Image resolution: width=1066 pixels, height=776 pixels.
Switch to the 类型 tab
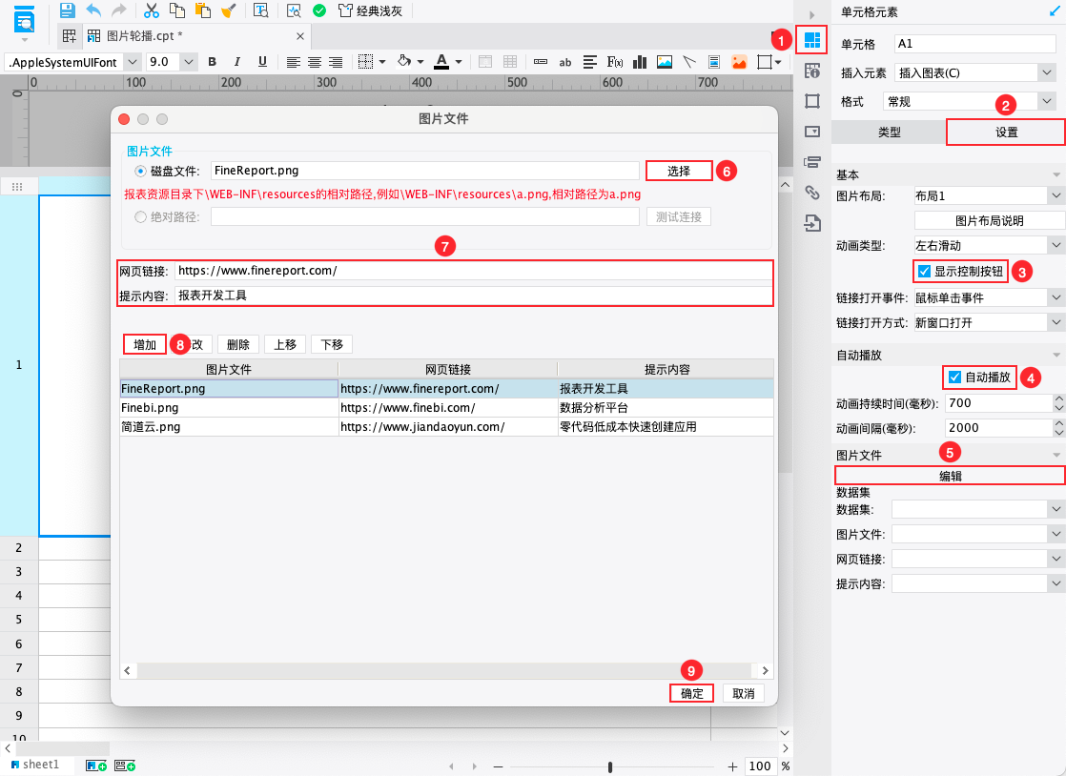coord(889,133)
